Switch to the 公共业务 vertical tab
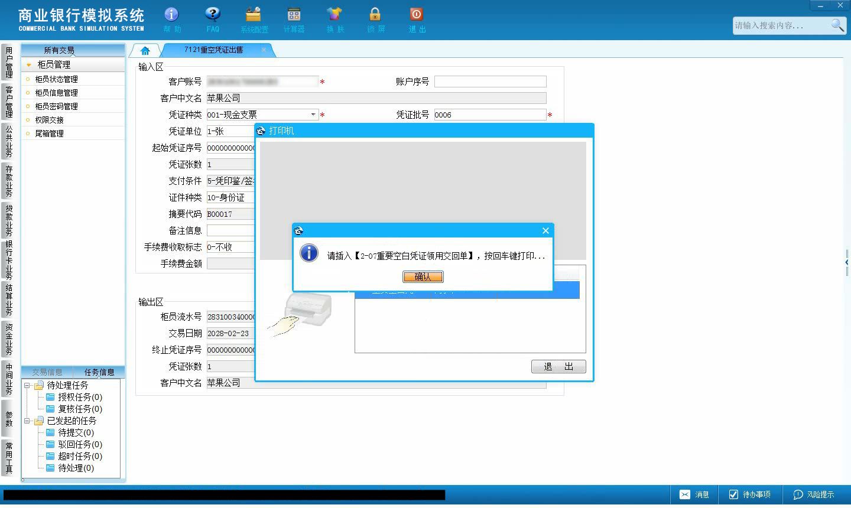The image size is (851, 508). (x=9, y=141)
